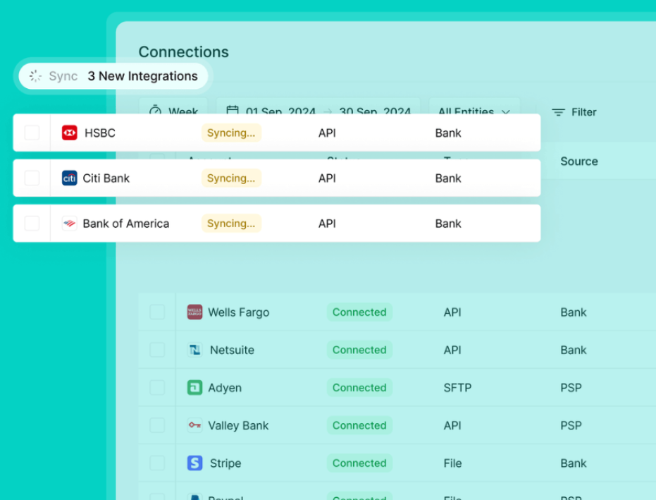Click the sync spinner icon
The height and width of the screenshot is (500, 656).
pos(35,75)
